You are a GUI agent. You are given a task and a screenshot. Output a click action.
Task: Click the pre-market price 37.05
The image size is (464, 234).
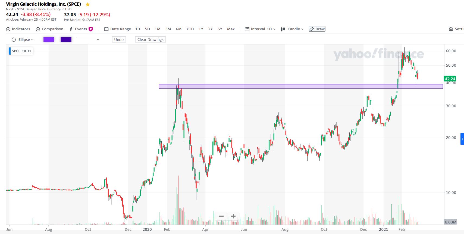(70, 15)
